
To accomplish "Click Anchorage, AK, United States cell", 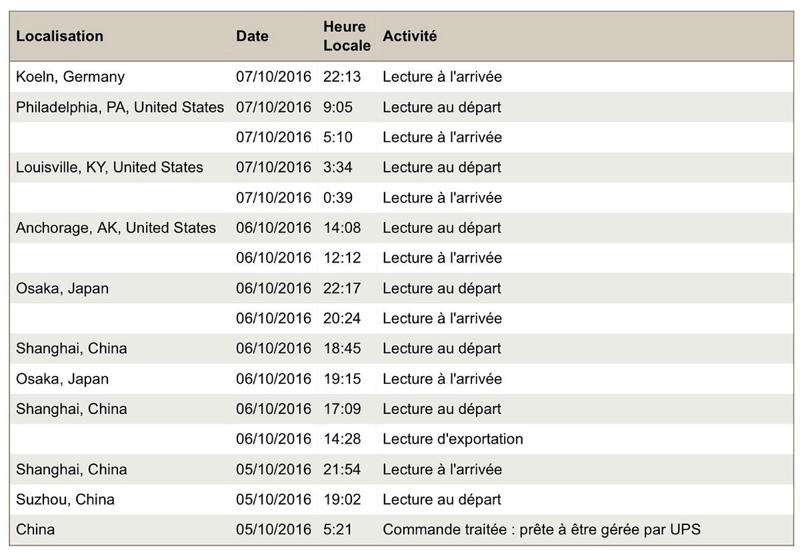I will (x=116, y=228).
